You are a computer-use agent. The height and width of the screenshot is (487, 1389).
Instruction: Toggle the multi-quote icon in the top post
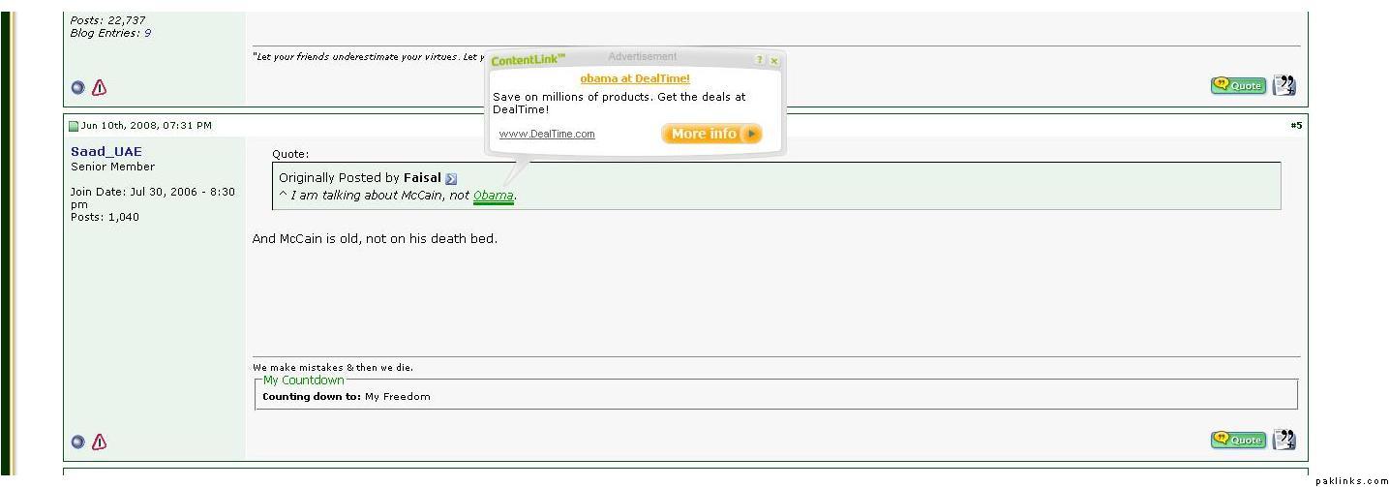(x=1284, y=85)
